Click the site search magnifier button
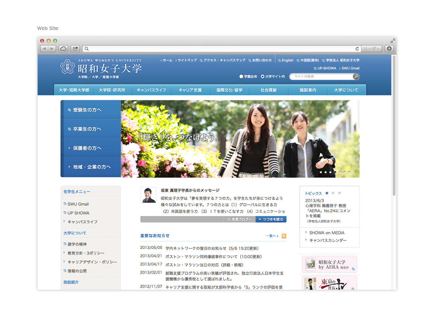Image resolution: width=434 pixels, height=326 pixels. click(356, 76)
